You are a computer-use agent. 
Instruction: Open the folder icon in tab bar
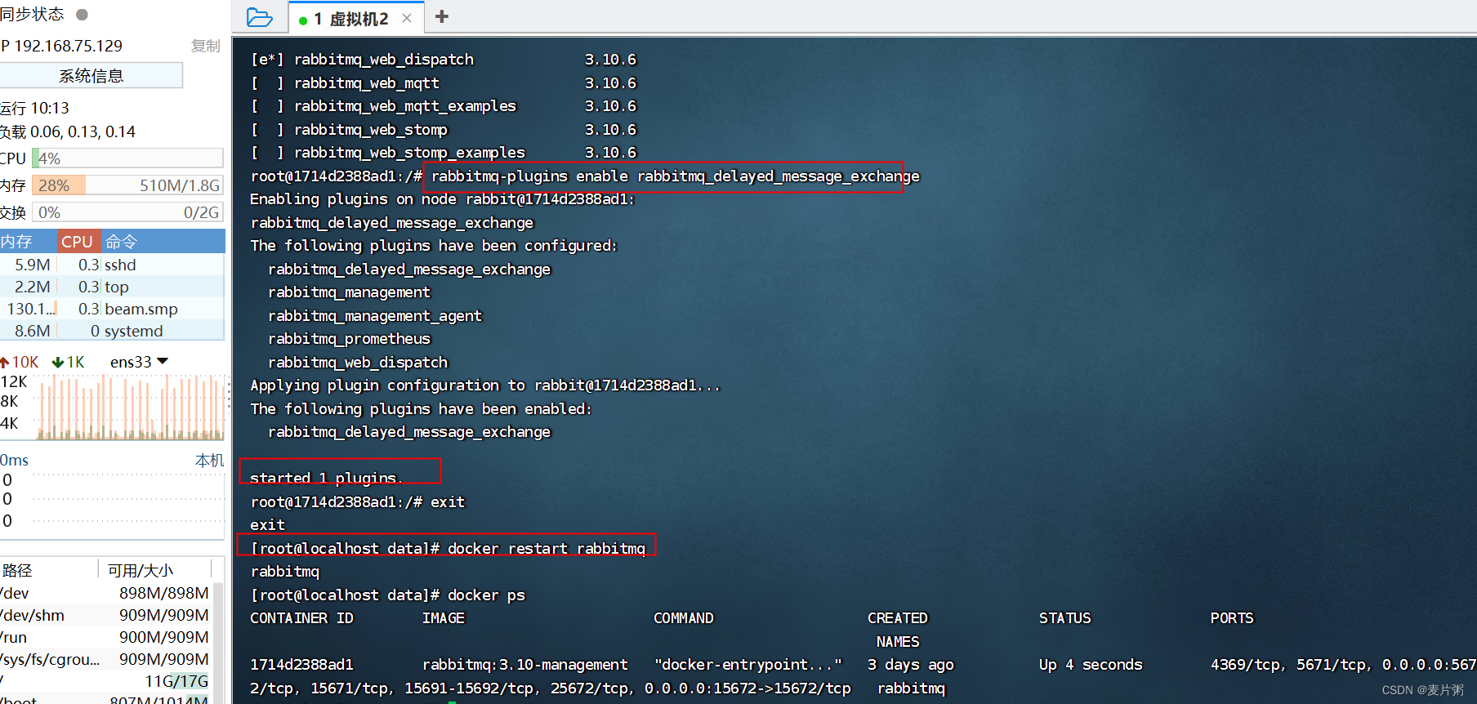tap(259, 17)
